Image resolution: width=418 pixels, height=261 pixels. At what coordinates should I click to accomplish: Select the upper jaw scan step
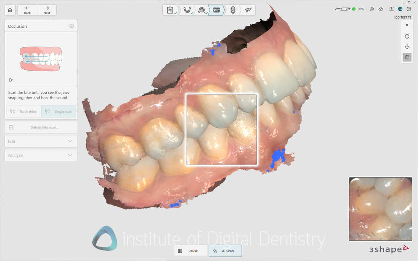(201, 10)
